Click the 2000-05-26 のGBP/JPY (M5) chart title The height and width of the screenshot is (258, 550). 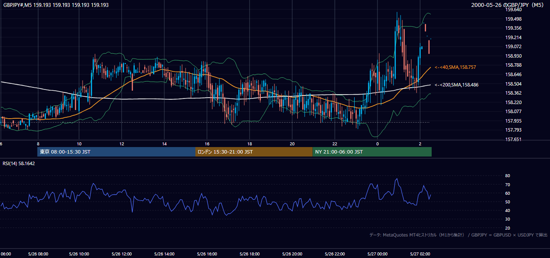[x=508, y=5]
